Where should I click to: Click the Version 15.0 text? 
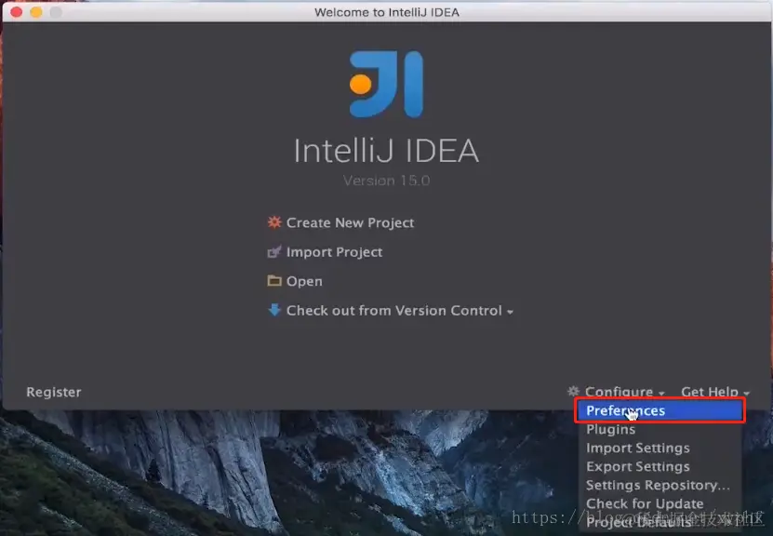coord(387,181)
